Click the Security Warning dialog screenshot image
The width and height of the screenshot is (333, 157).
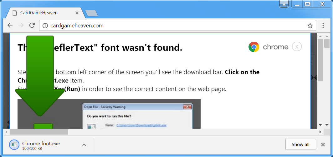(x=109, y=114)
